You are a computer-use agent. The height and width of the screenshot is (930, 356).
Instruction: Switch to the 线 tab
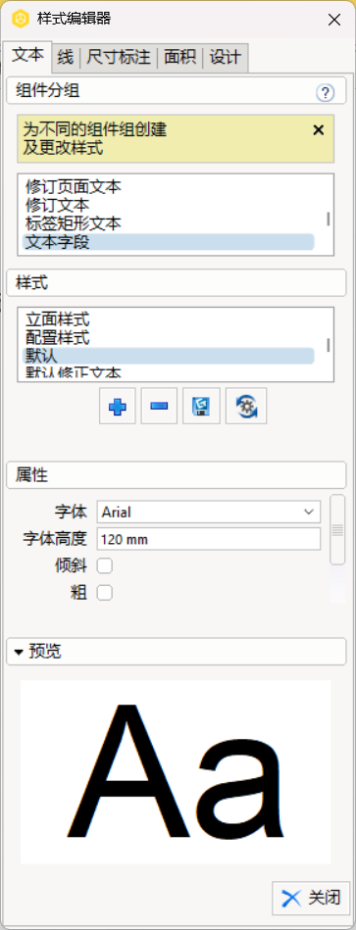coord(66,58)
